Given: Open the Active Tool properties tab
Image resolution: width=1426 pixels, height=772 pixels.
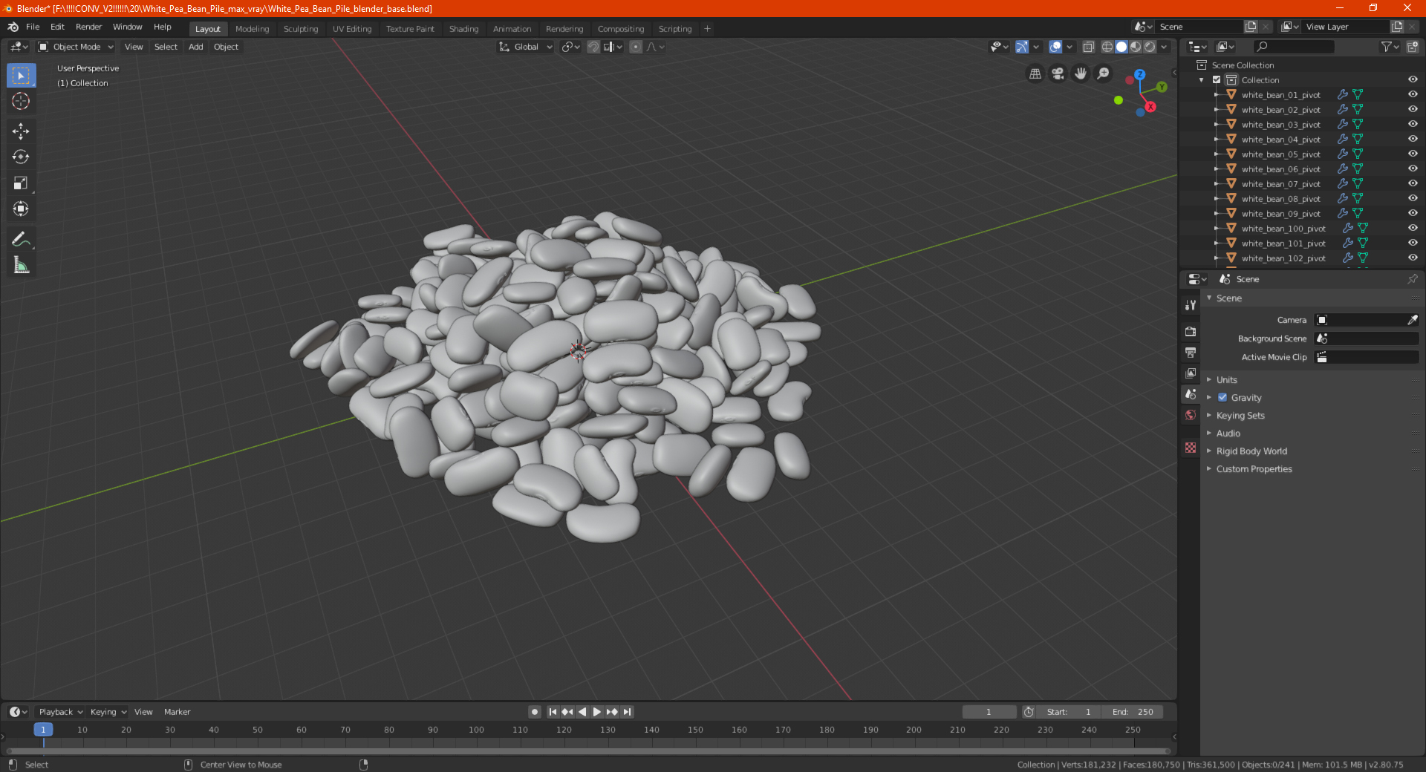Looking at the screenshot, I should coord(1191,304).
